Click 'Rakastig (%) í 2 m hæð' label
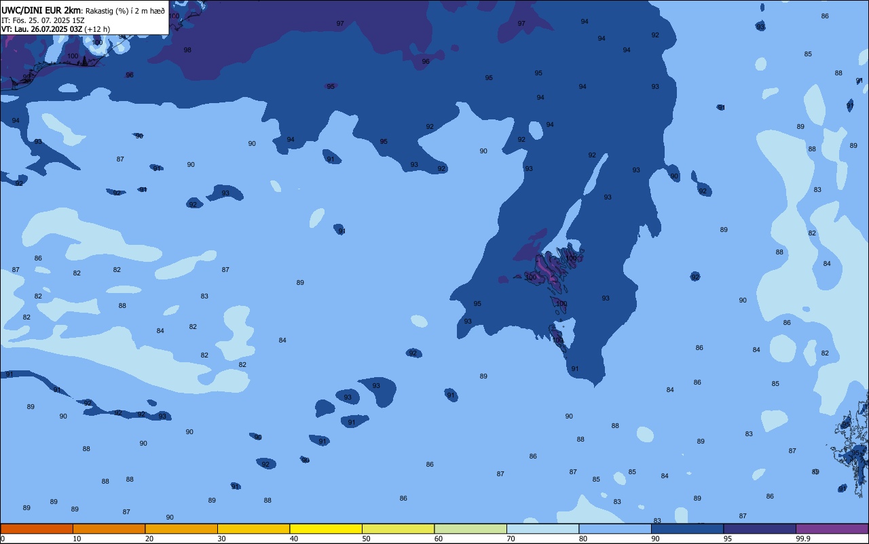 point(125,10)
